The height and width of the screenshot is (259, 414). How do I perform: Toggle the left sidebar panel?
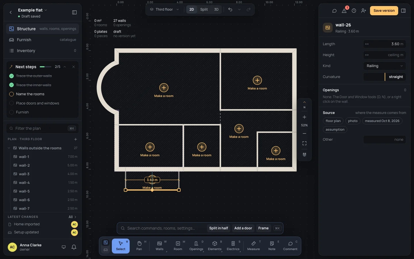tap(74, 12)
